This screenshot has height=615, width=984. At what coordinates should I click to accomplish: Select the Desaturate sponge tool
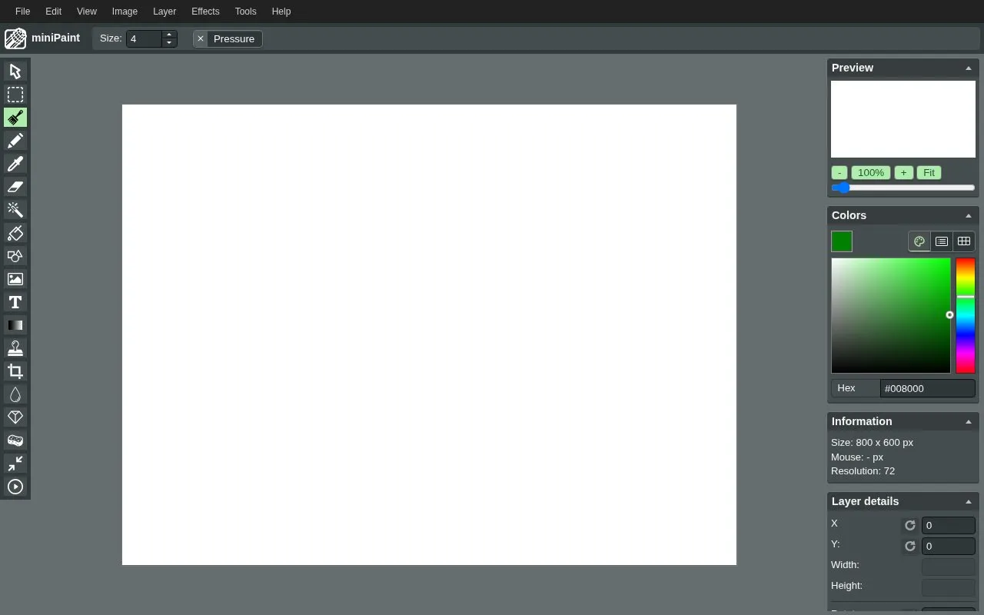point(15,440)
